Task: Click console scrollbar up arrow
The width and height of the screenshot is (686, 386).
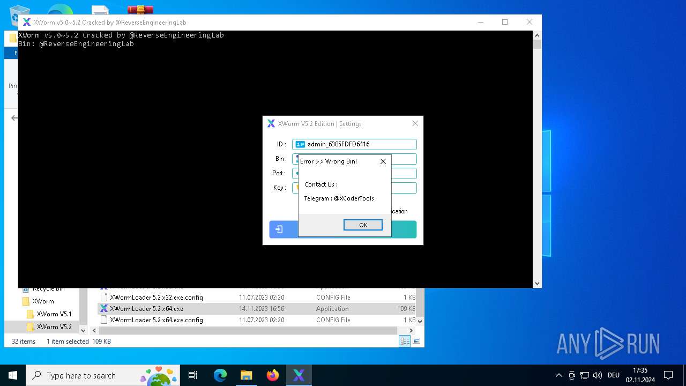Action: tap(537, 35)
